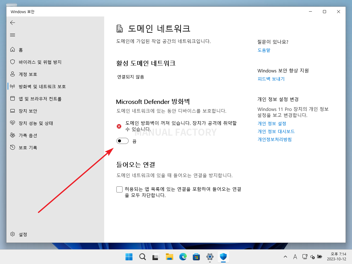Click the shield icon for 바이러스 및 위협 방지
Screen dimensions: 352x264
click(x=13, y=62)
